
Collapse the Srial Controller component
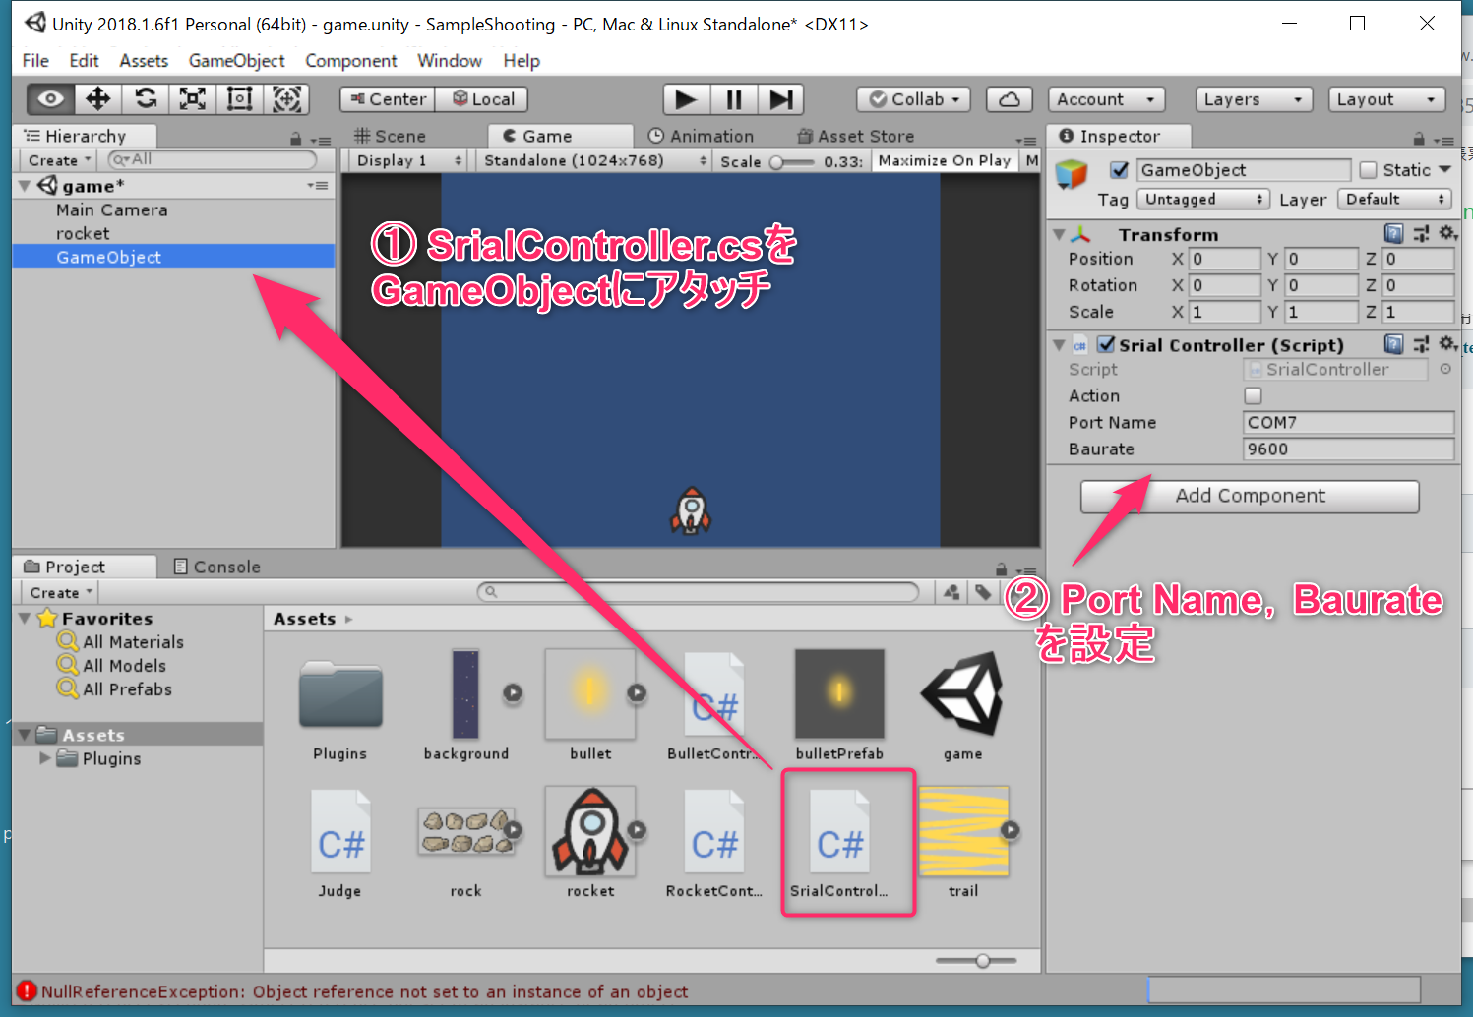click(1059, 345)
